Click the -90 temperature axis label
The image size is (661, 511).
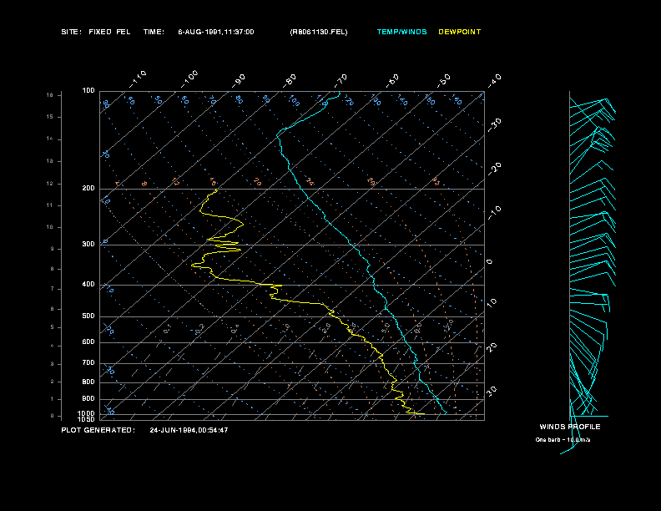pos(239,81)
